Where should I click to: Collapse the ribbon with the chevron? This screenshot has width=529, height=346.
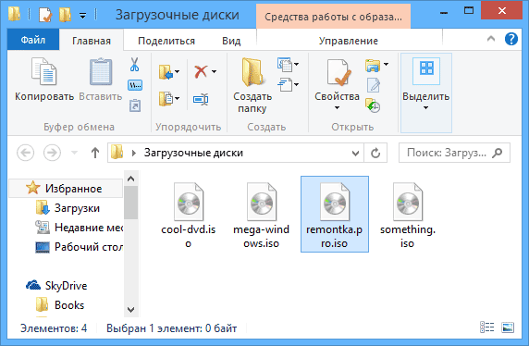491,39
